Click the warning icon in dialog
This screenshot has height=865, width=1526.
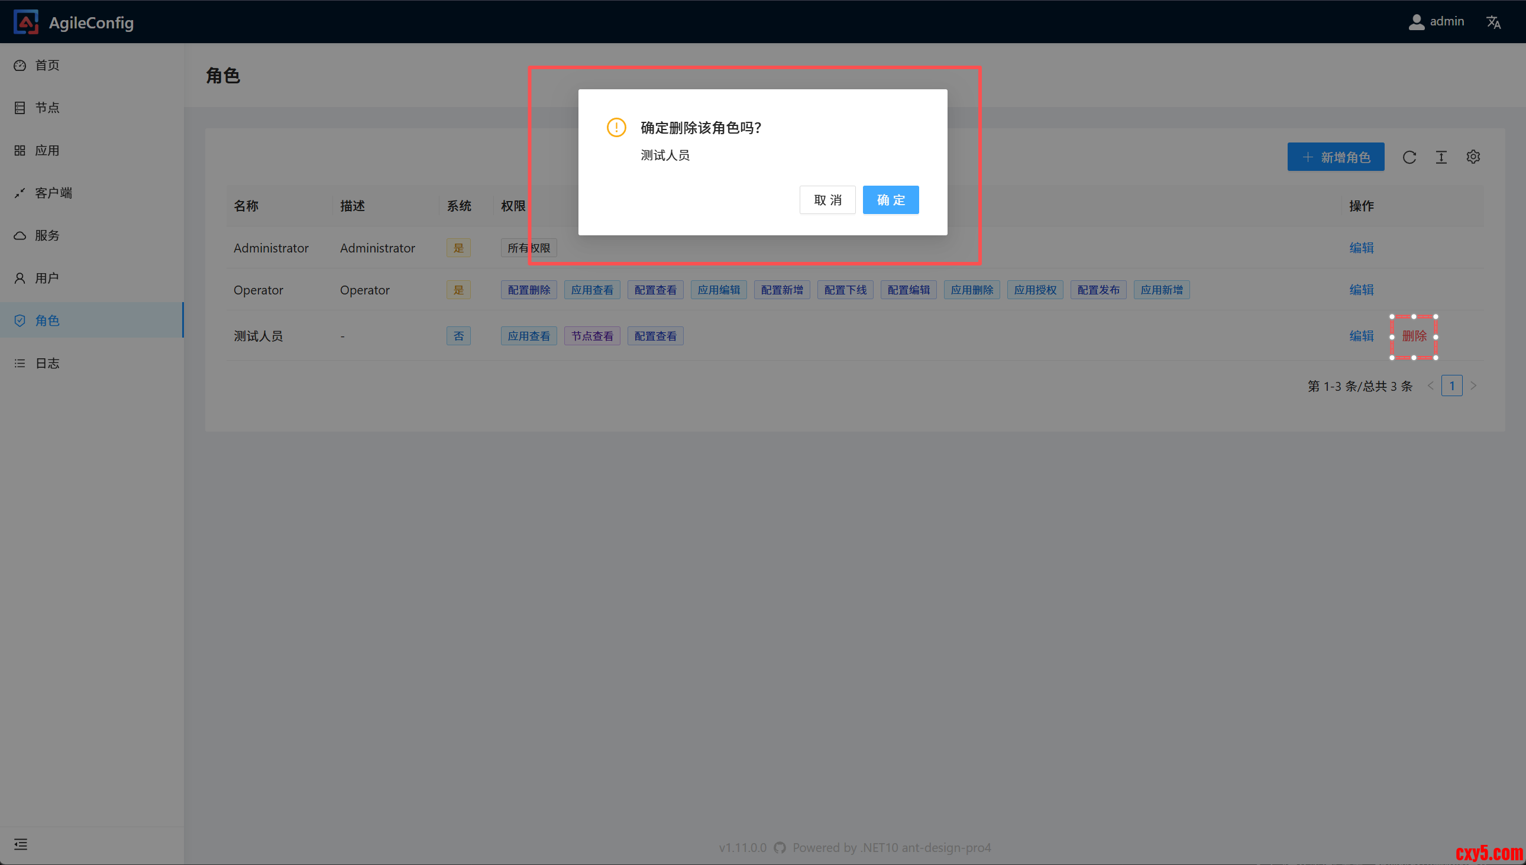tap(616, 127)
